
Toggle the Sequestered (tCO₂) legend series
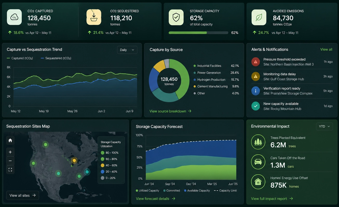(x=56, y=58)
